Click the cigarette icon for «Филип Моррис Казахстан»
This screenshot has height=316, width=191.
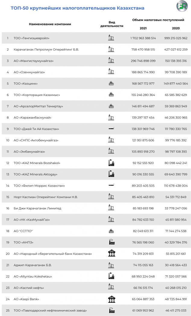(111, 185)
